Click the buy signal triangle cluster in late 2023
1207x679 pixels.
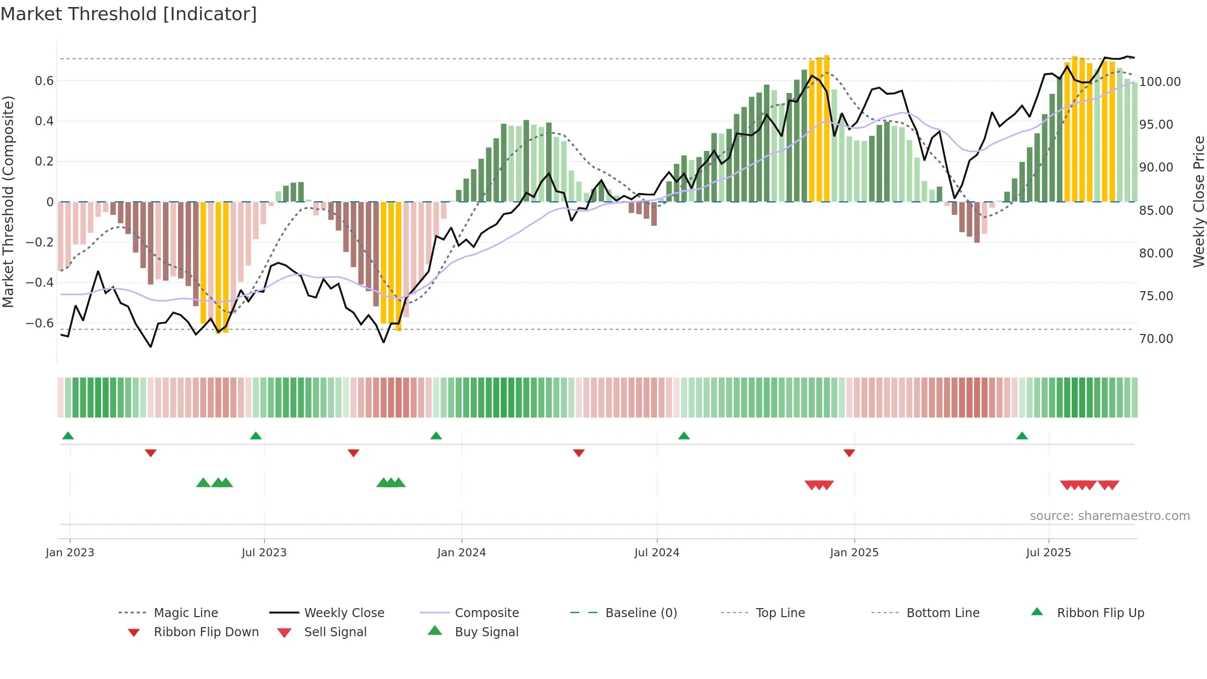(391, 483)
